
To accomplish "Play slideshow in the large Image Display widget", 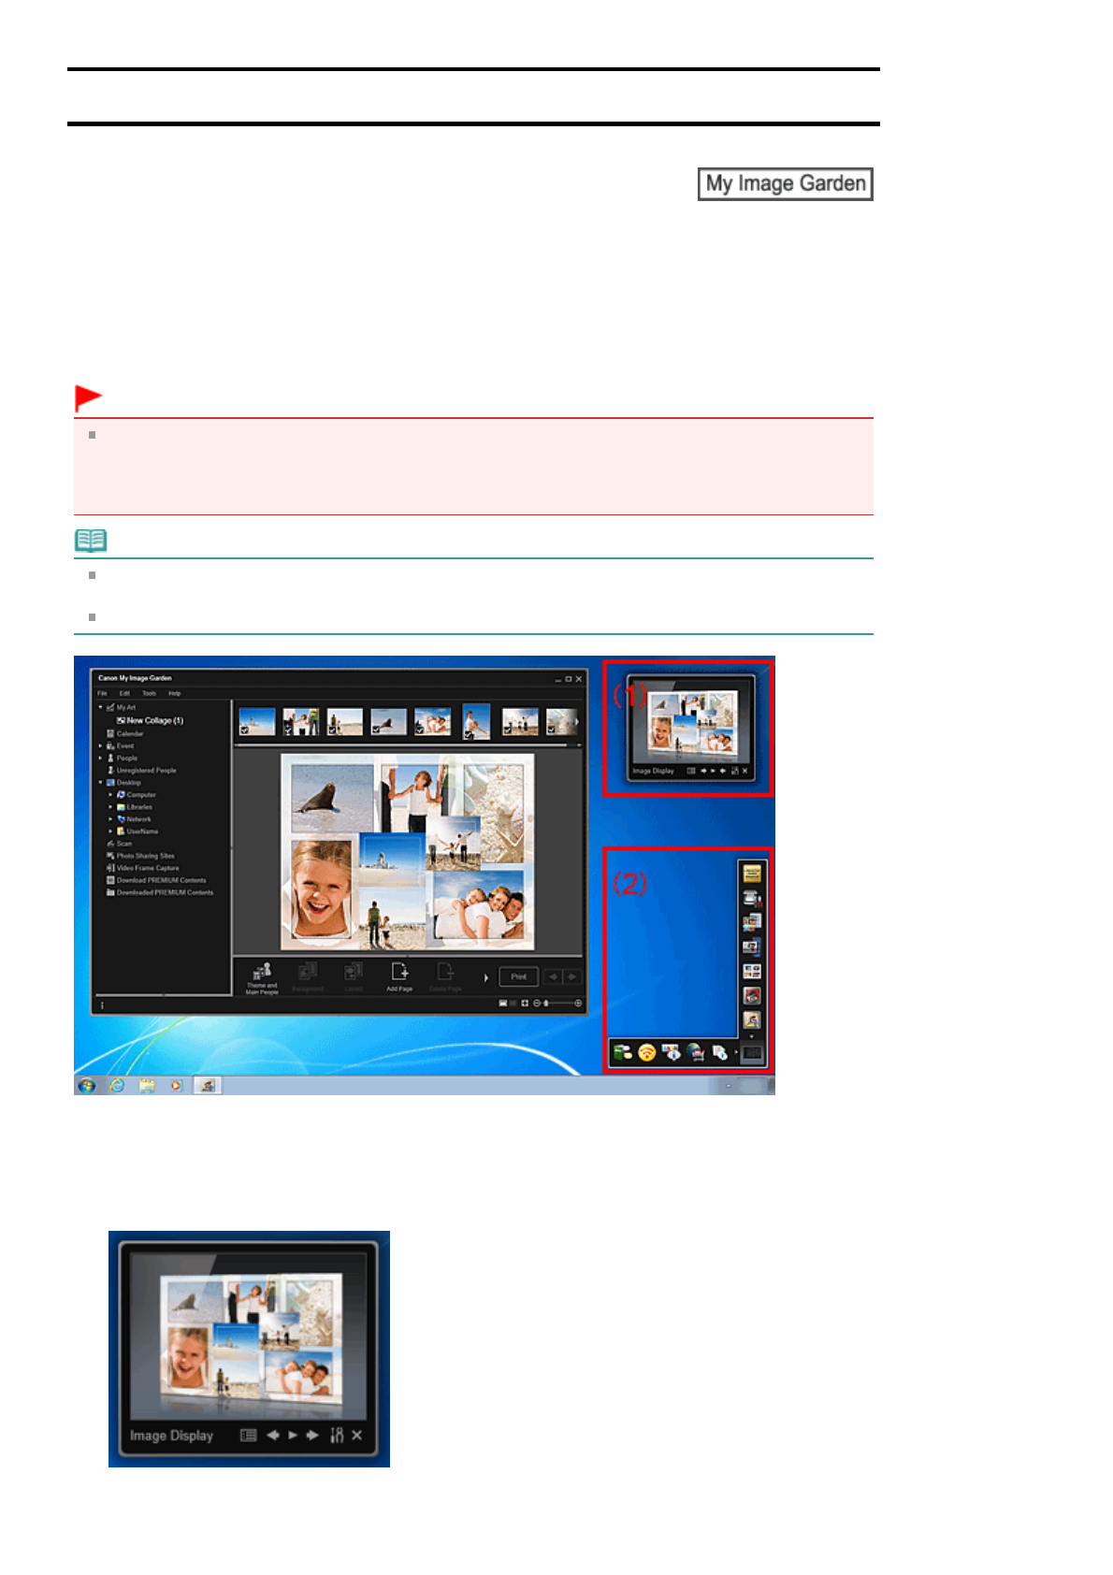I will click(293, 1435).
